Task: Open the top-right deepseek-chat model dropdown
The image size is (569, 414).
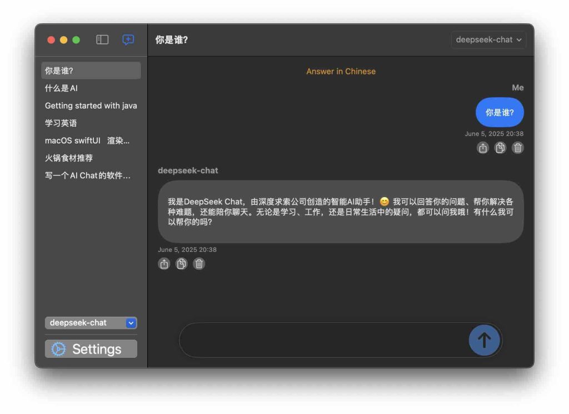Action: (x=488, y=40)
